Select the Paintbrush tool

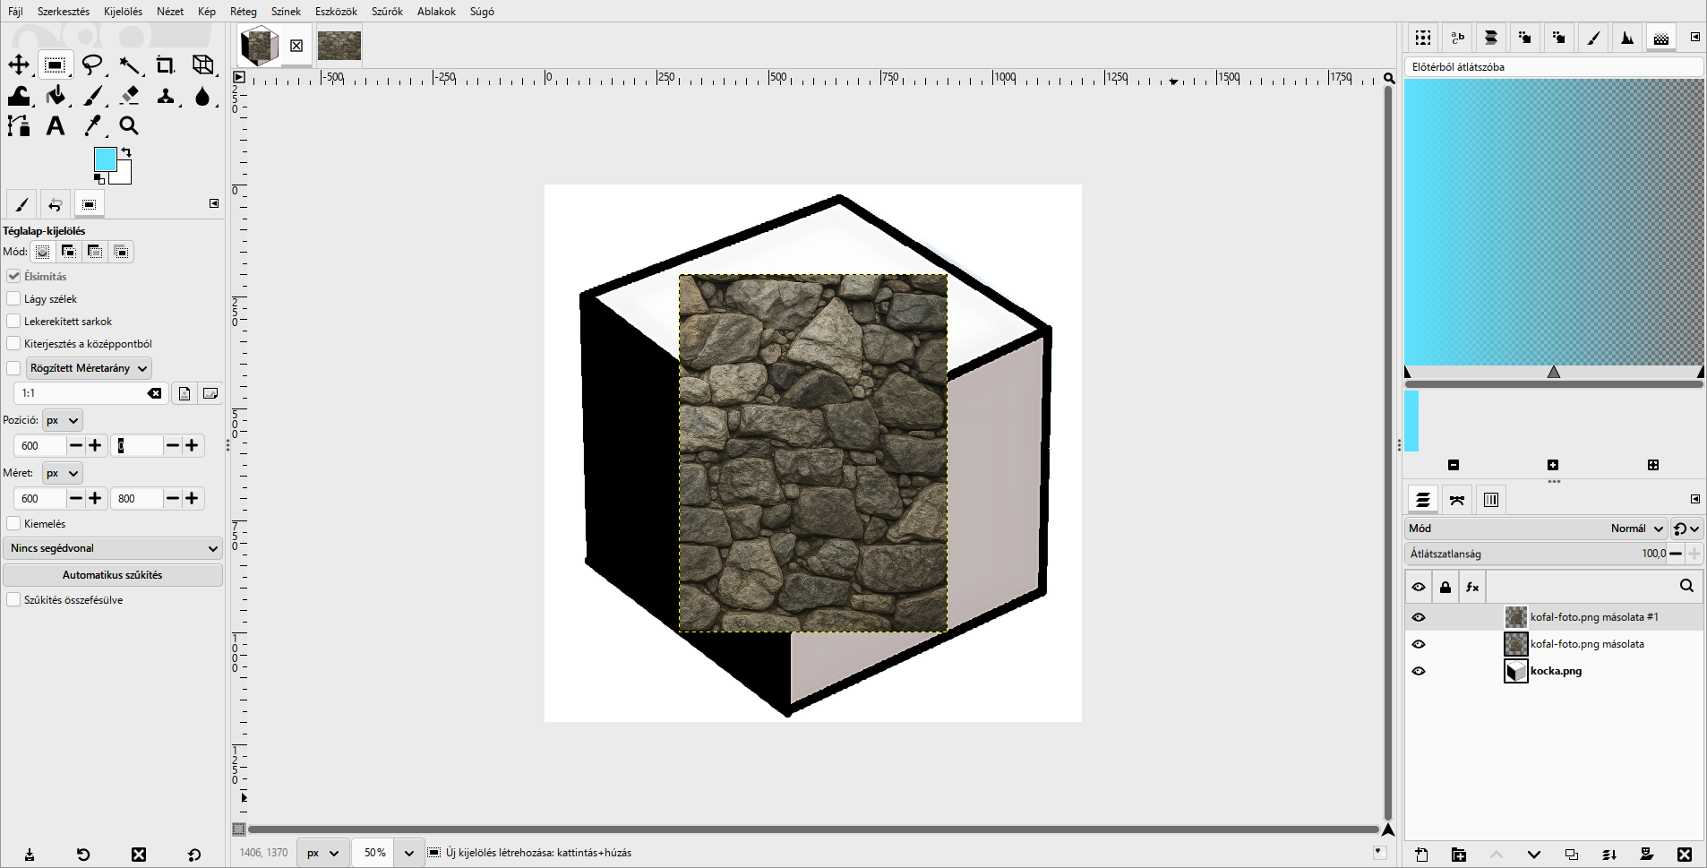click(92, 96)
